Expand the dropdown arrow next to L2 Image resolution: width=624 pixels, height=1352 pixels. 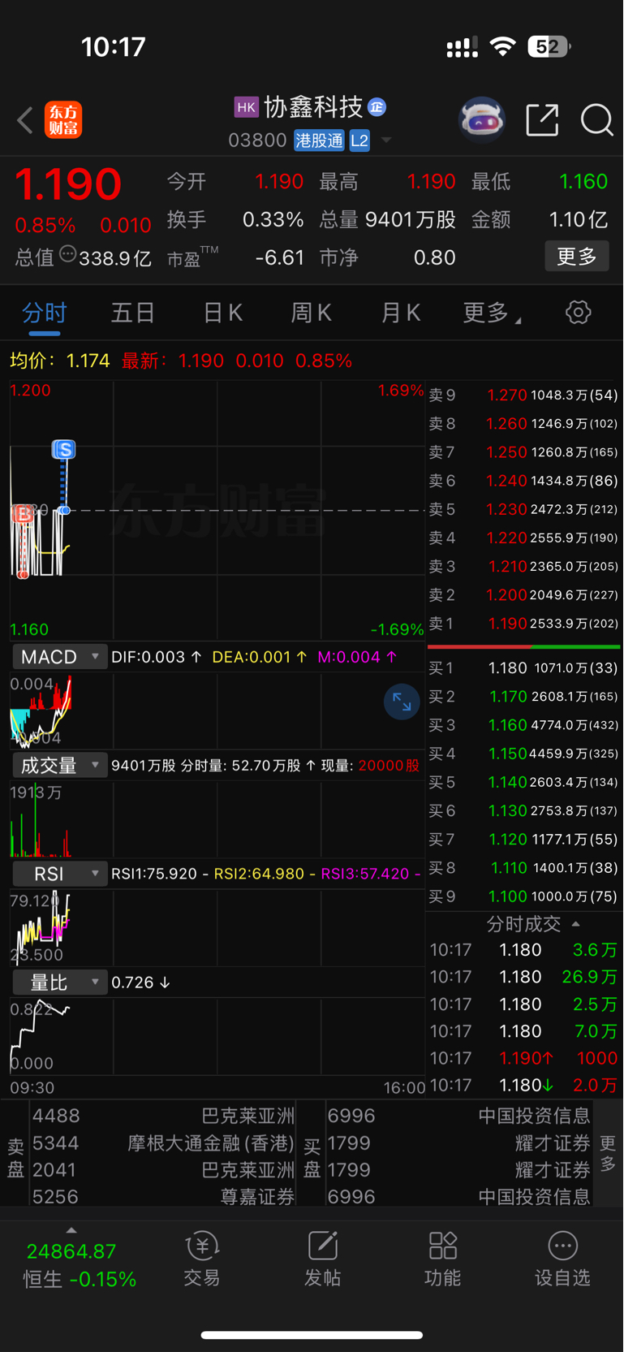[x=386, y=140]
